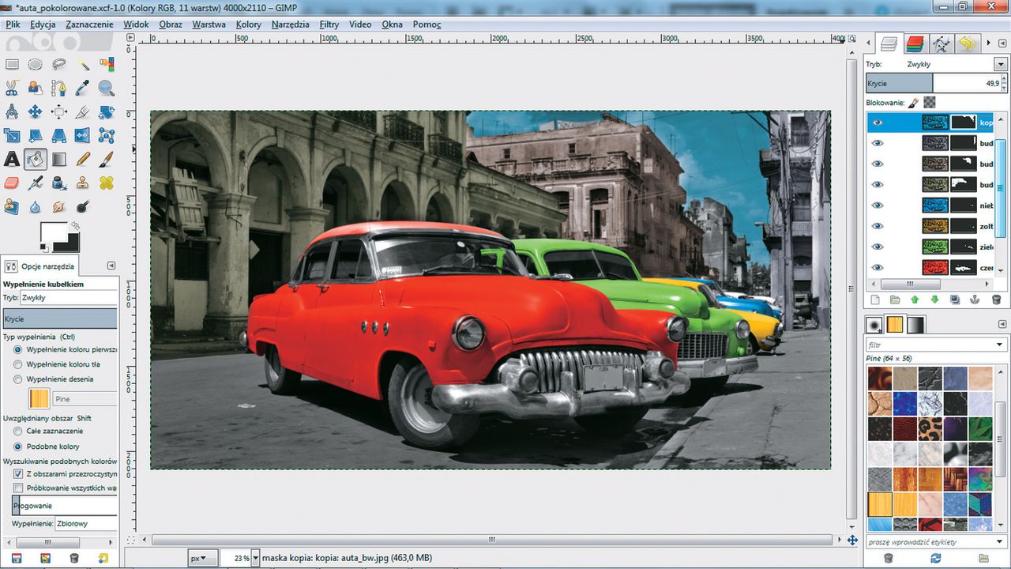Select 'Całe zaznaczenie' radio button

(x=18, y=431)
